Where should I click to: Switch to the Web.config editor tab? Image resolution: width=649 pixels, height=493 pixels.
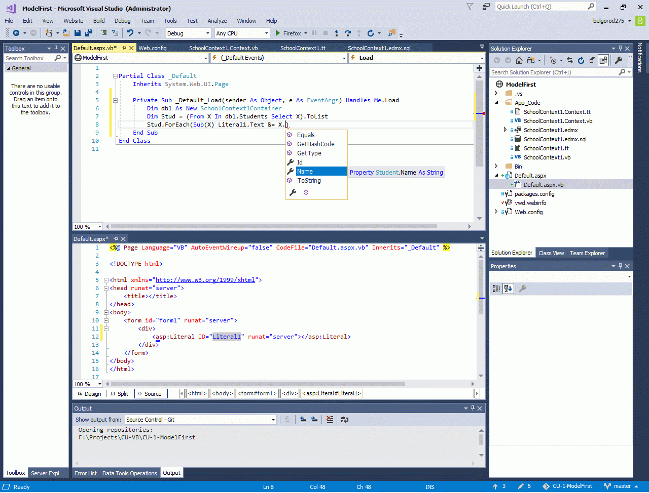pos(153,48)
